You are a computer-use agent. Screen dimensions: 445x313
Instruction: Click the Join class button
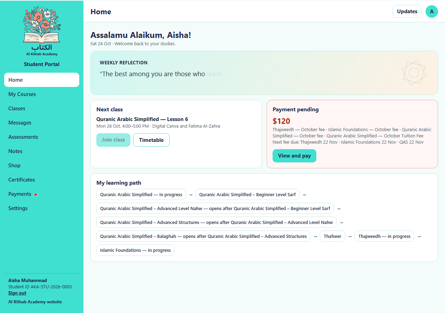pyautogui.click(x=113, y=140)
